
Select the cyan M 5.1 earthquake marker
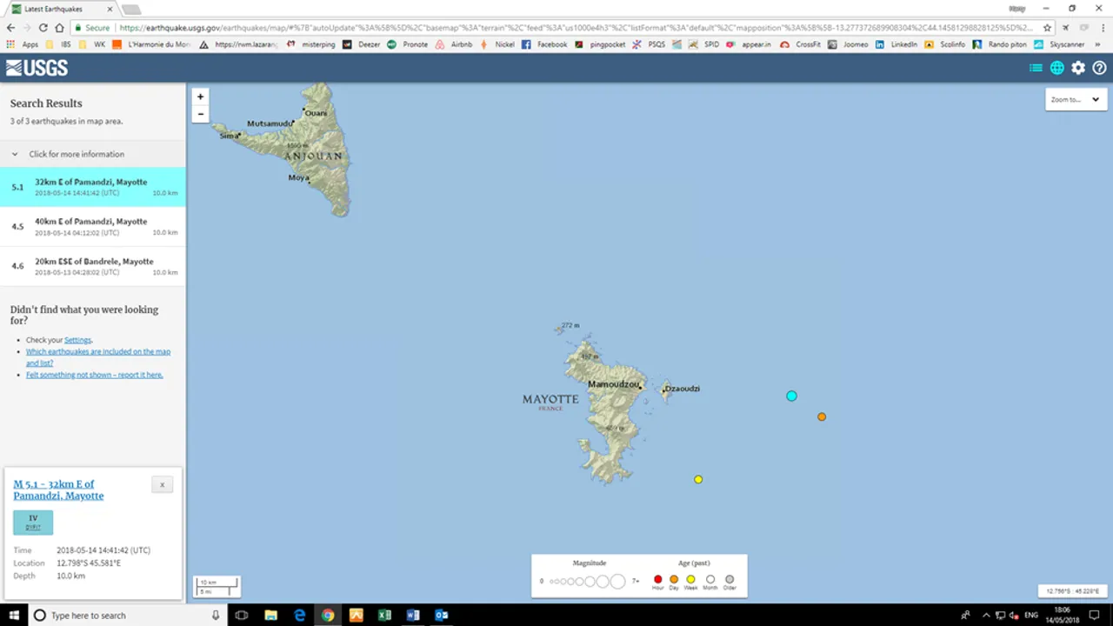pos(791,396)
